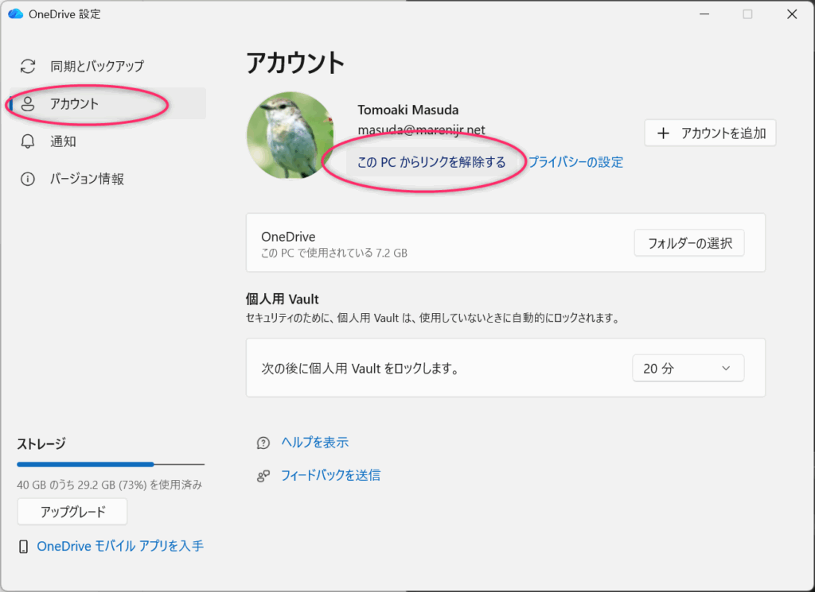Screen dimensions: 815x592
Task: Click この PC からリンクを解除する
Action: tap(431, 162)
